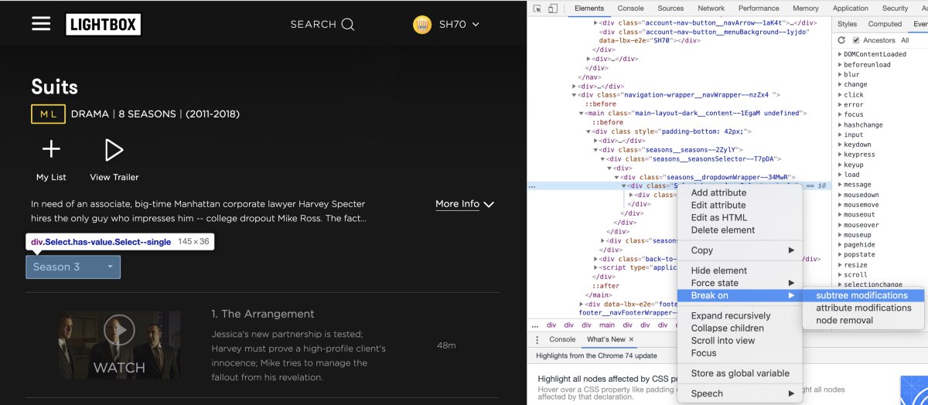Open the Speech submenu
The image size is (928, 405).
[739, 393]
